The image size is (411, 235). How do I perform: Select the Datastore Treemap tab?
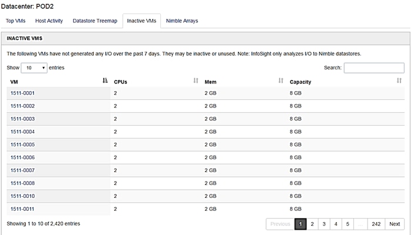pyautogui.click(x=95, y=21)
